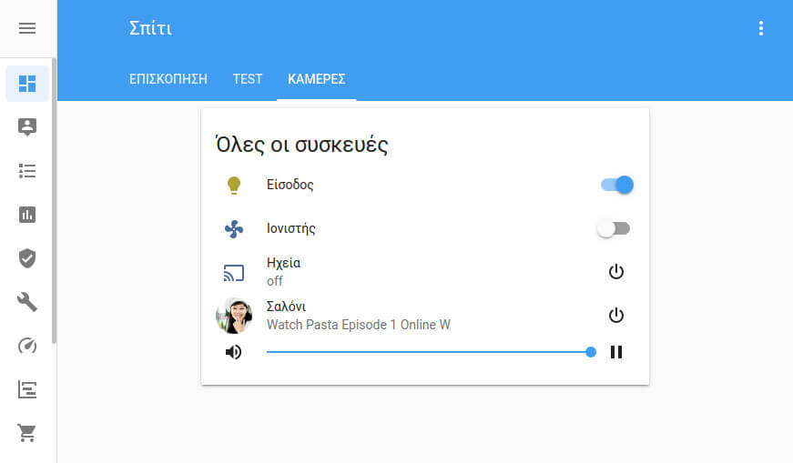Open the Ιονιστής entity name
This screenshot has height=463, width=793.
click(291, 229)
